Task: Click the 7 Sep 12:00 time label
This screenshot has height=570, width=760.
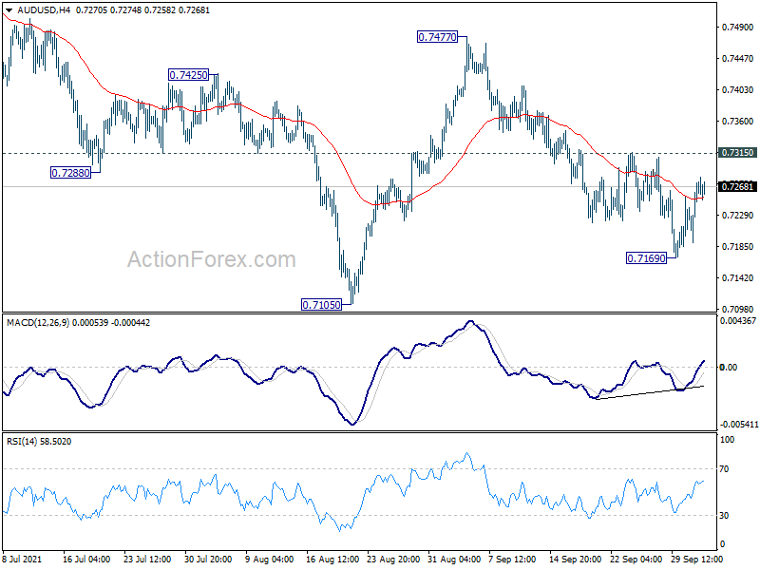Action: pos(512,560)
